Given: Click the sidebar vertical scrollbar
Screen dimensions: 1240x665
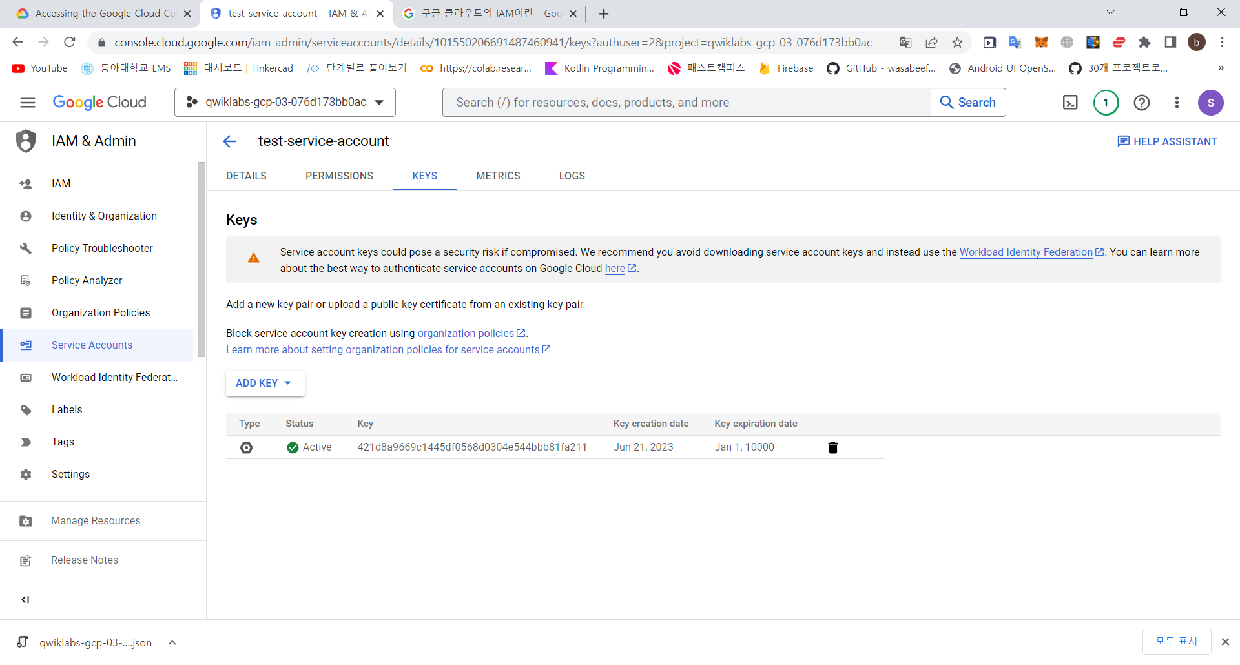Looking at the screenshot, I should point(201,260).
